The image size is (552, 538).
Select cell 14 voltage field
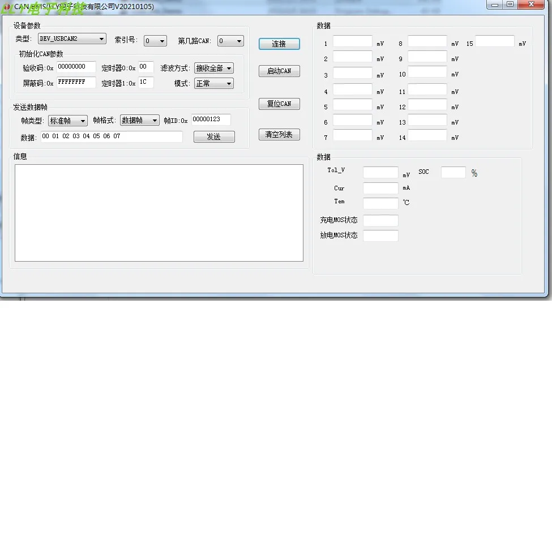[x=427, y=135]
